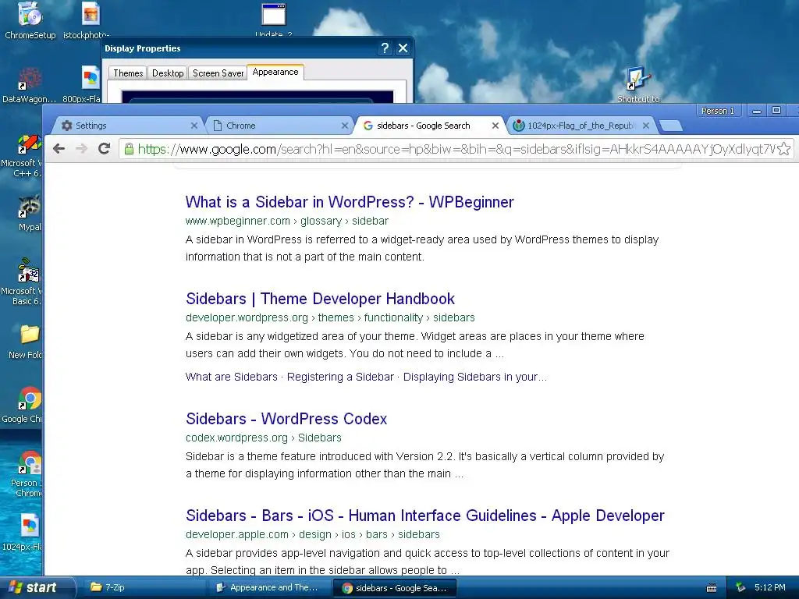
Task: Switch to the blank Chrome tab
Action: coord(278,126)
